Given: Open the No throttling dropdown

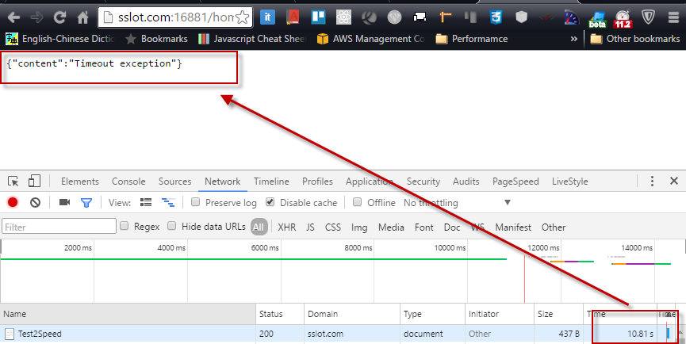Looking at the screenshot, I should point(458,203).
